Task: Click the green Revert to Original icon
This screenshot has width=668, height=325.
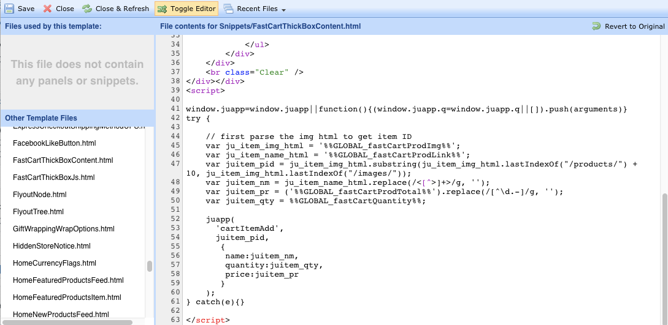Action: point(596,26)
